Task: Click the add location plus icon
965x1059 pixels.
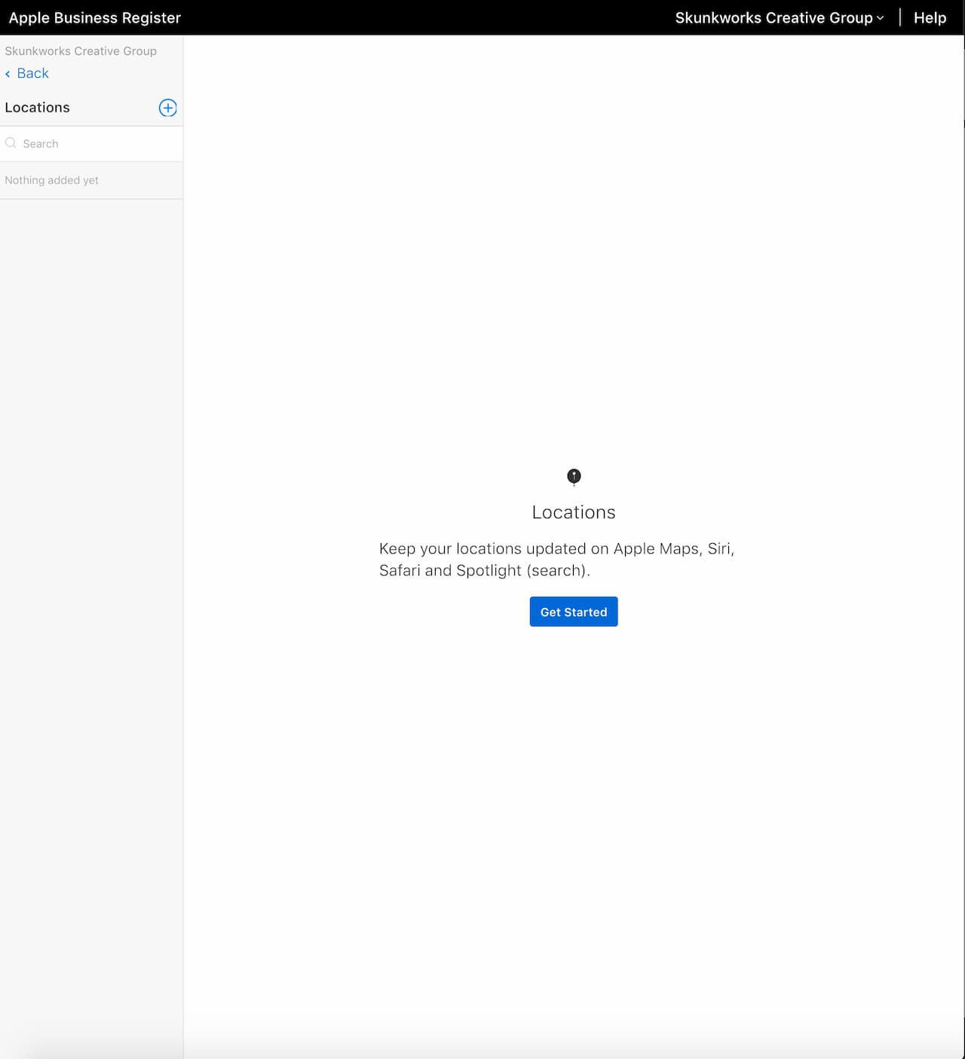Action: coord(167,108)
